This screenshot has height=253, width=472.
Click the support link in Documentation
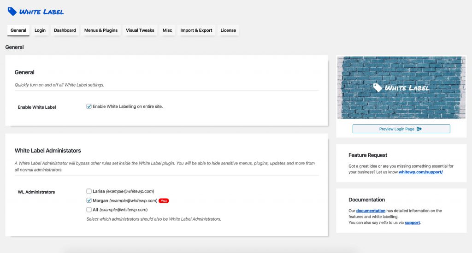(x=412, y=223)
